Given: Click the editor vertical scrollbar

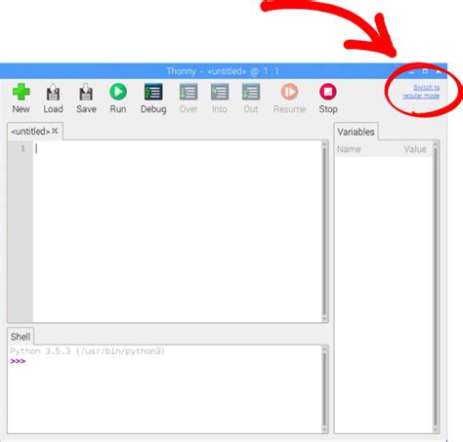Looking at the screenshot, I should (324, 231).
